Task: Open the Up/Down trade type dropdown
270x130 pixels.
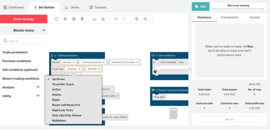Action: click(x=73, y=69)
